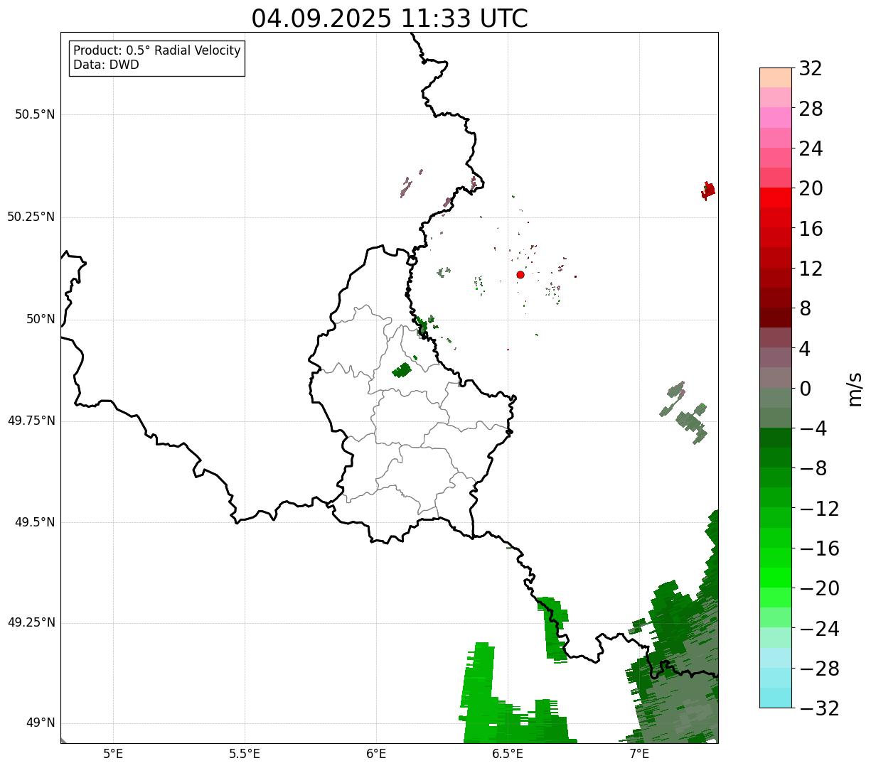Click colorbar tick label 4
Image resolution: width=871 pixels, height=768 pixels.
click(x=805, y=349)
